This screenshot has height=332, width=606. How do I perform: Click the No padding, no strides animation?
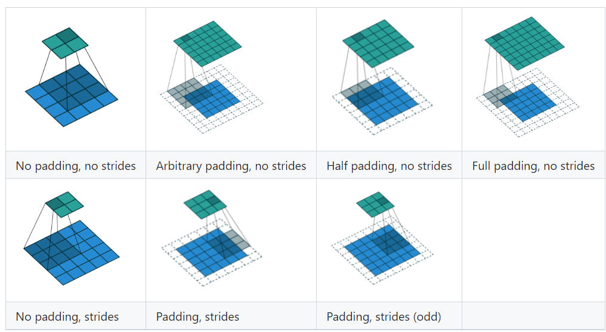[x=72, y=77]
